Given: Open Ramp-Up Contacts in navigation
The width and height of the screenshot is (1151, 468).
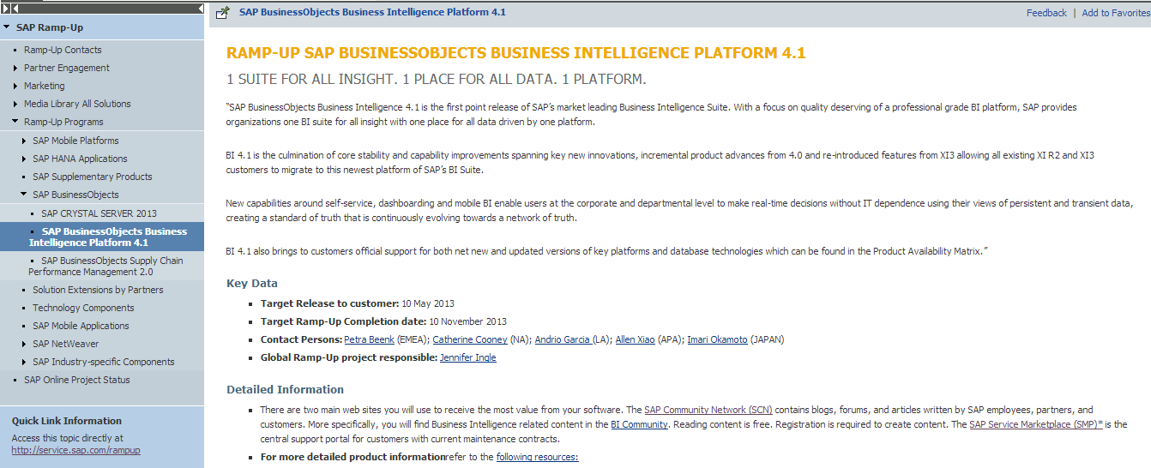Looking at the screenshot, I should click(x=63, y=50).
